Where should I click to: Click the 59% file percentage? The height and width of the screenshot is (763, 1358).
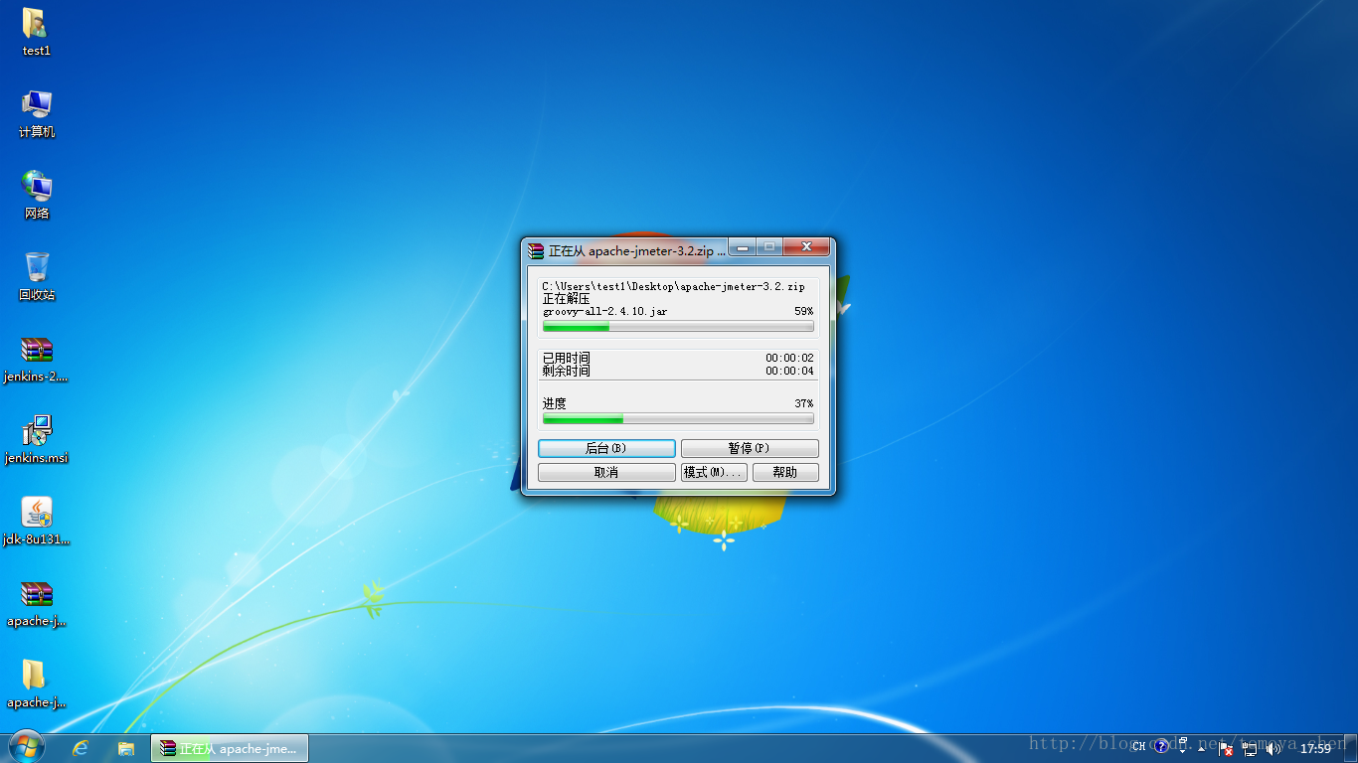[x=803, y=311]
